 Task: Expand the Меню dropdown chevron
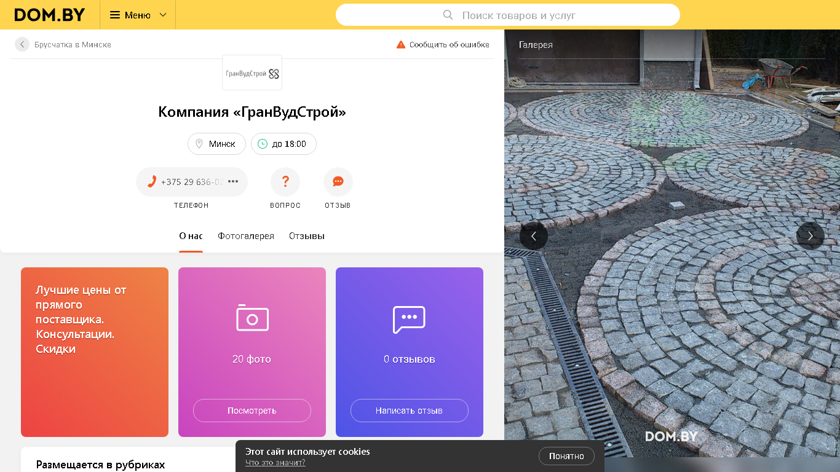[x=163, y=15]
